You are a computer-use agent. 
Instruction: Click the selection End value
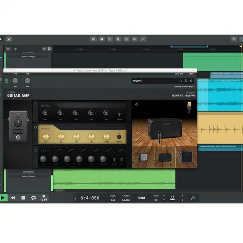pos(126,200)
